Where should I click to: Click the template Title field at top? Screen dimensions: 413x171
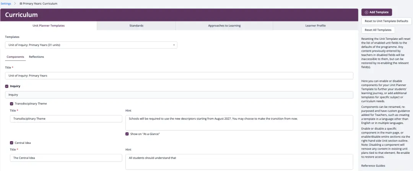point(179,76)
